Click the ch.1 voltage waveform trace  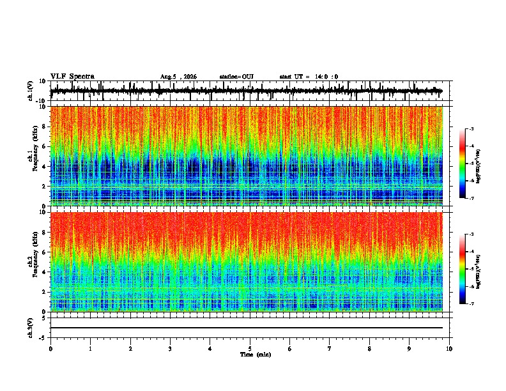[246, 91]
